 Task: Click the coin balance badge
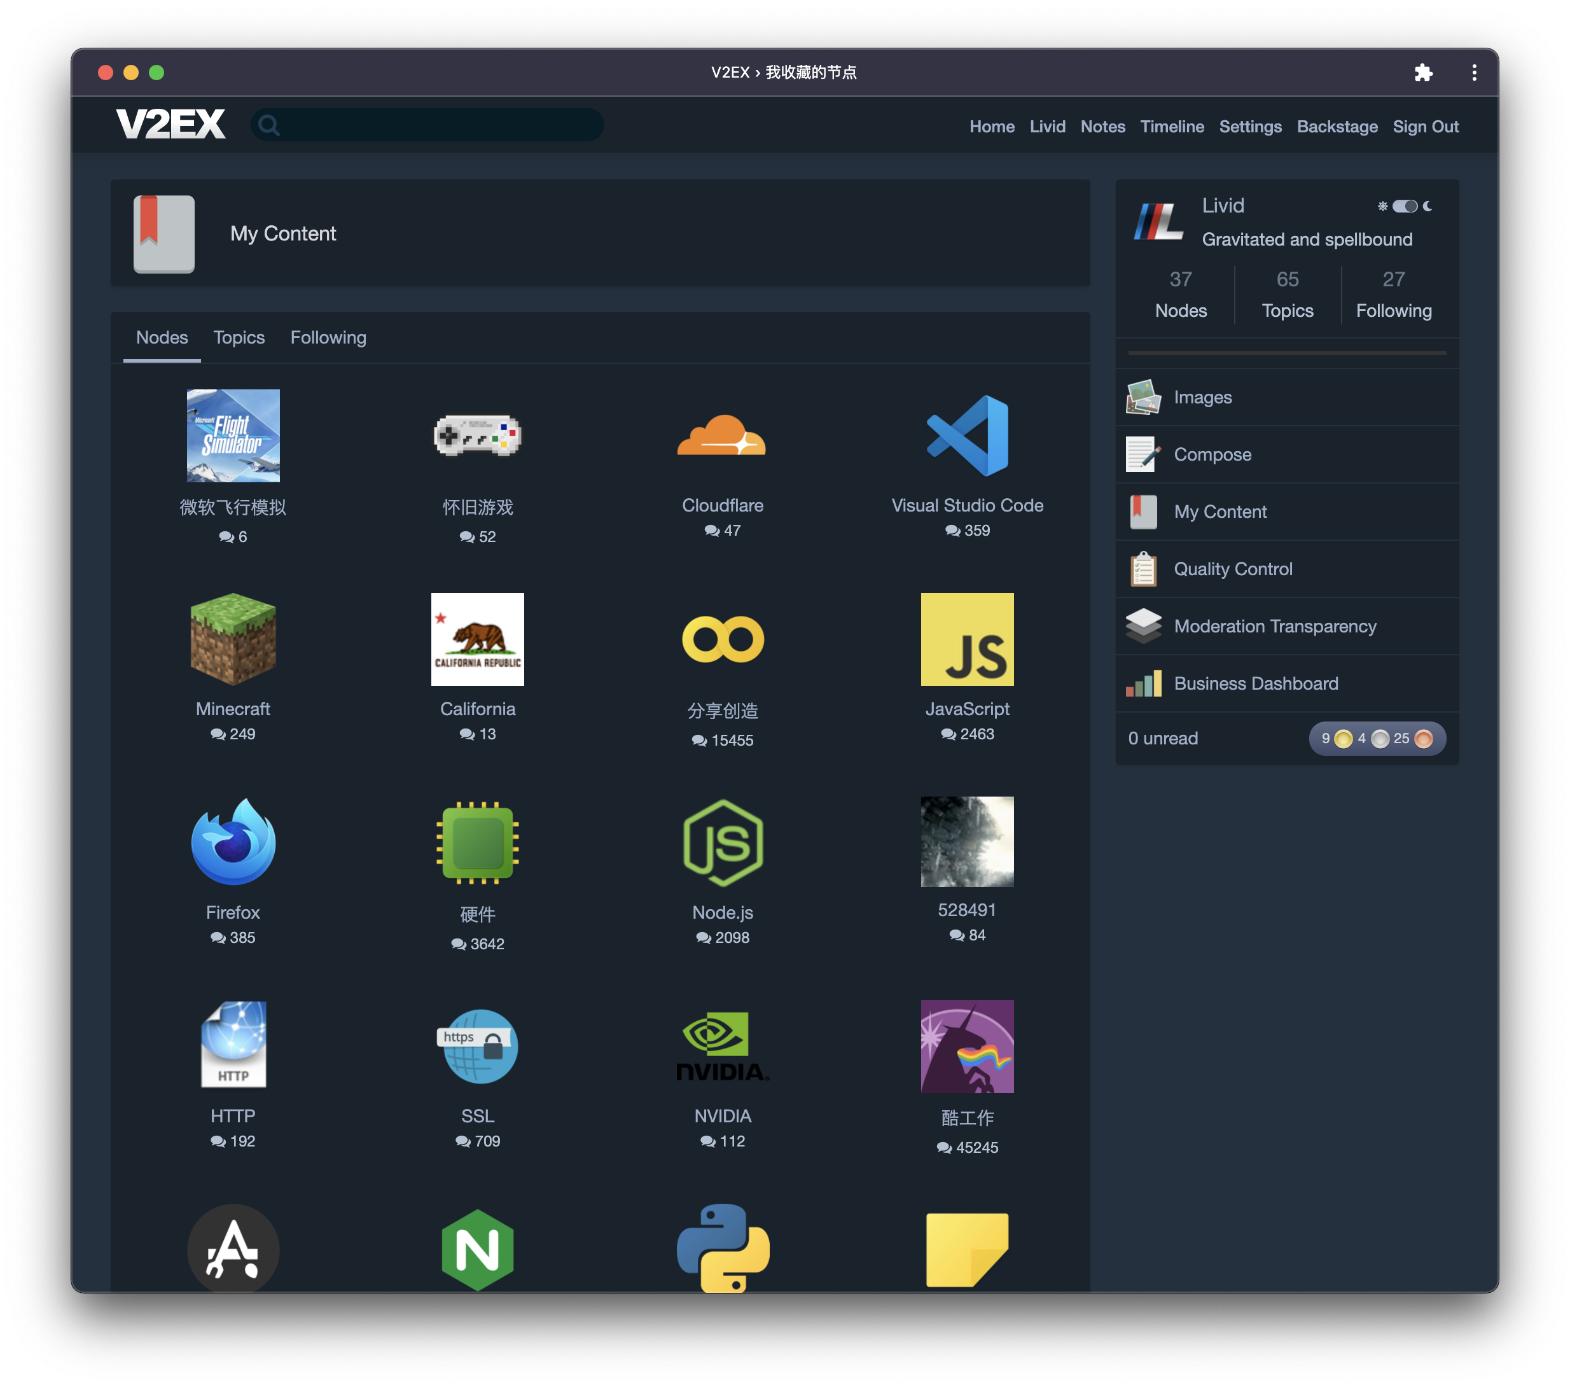point(1377,739)
